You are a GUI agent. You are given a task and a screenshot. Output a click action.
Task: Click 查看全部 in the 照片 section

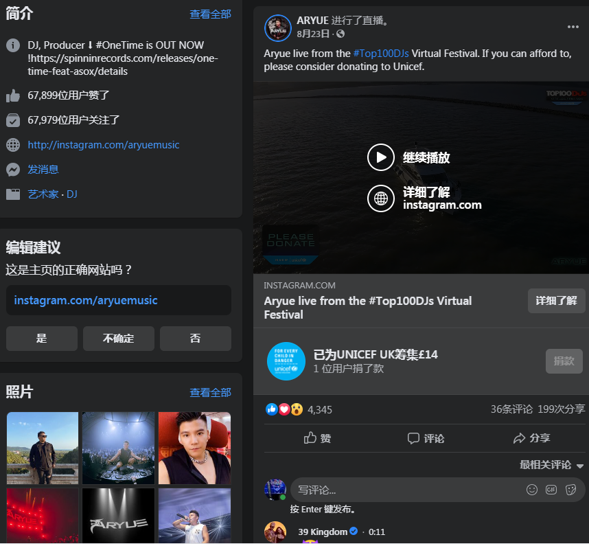(210, 393)
